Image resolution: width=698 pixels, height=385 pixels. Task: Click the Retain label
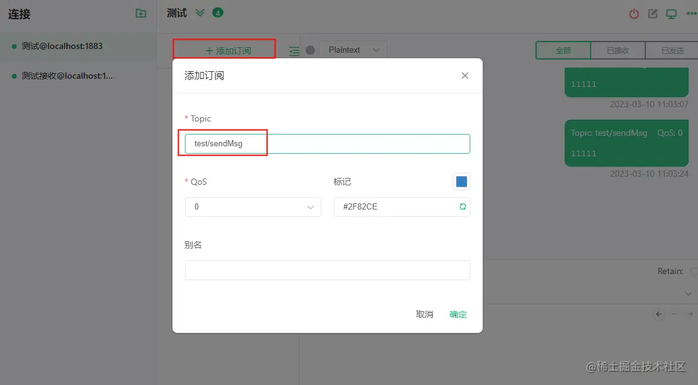click(x=670, y=271)
